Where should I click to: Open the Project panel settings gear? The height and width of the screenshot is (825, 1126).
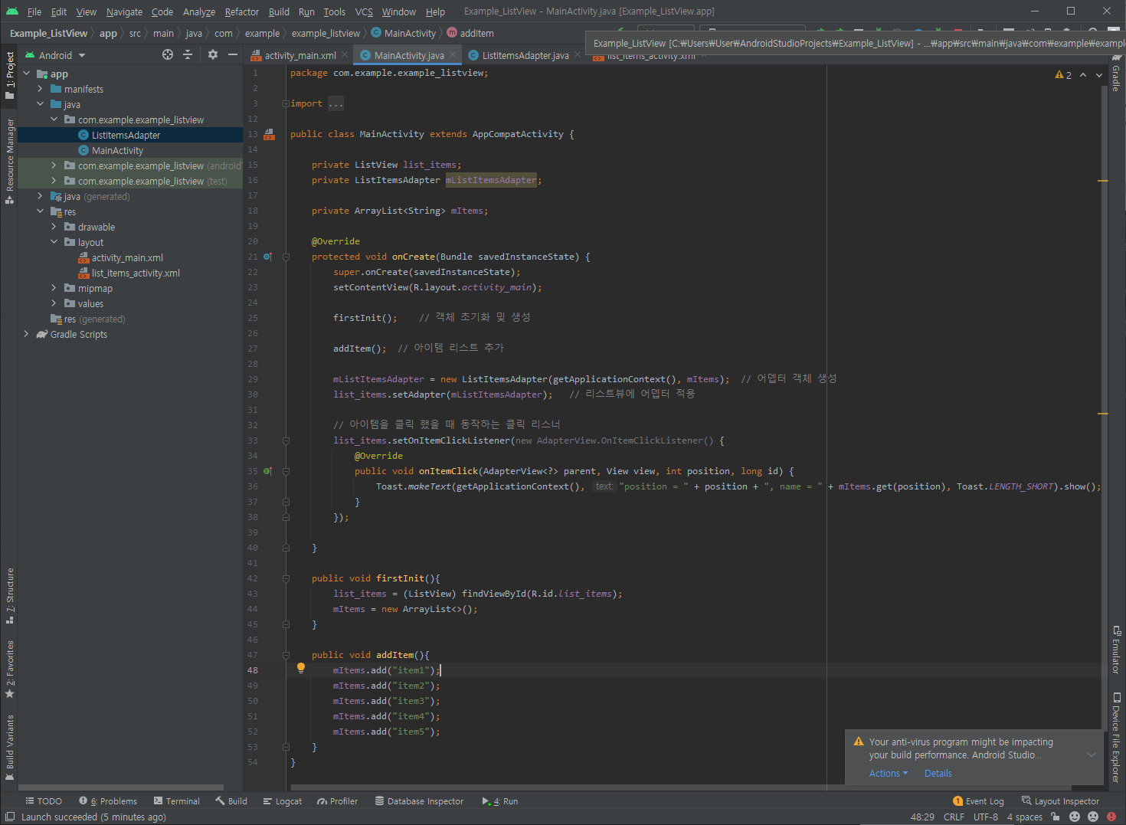[213, 54]
